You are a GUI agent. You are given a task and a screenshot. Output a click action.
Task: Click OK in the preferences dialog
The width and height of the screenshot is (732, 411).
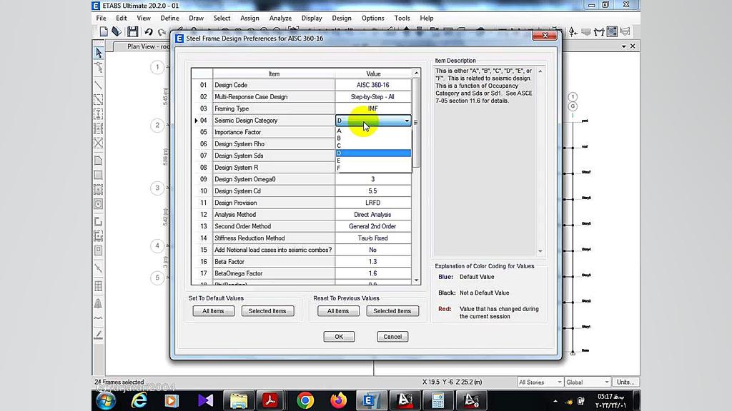339,337
